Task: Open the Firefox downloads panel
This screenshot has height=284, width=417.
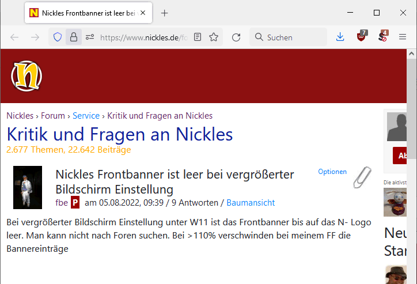Action: click(x=340, y=37)
